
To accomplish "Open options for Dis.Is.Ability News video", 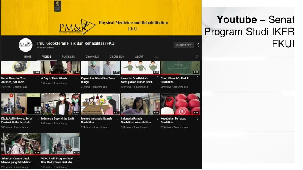I will pos(38,118).
